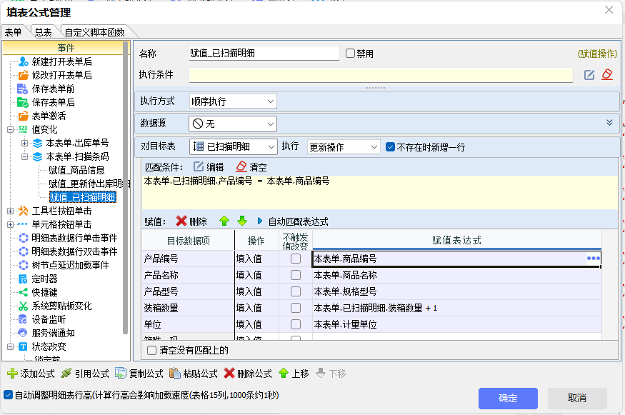Screen dimensions: 625x415
Task: Clear the 匹配条件 with 清空
Action: pyautogui.click(x=251, y=166)
